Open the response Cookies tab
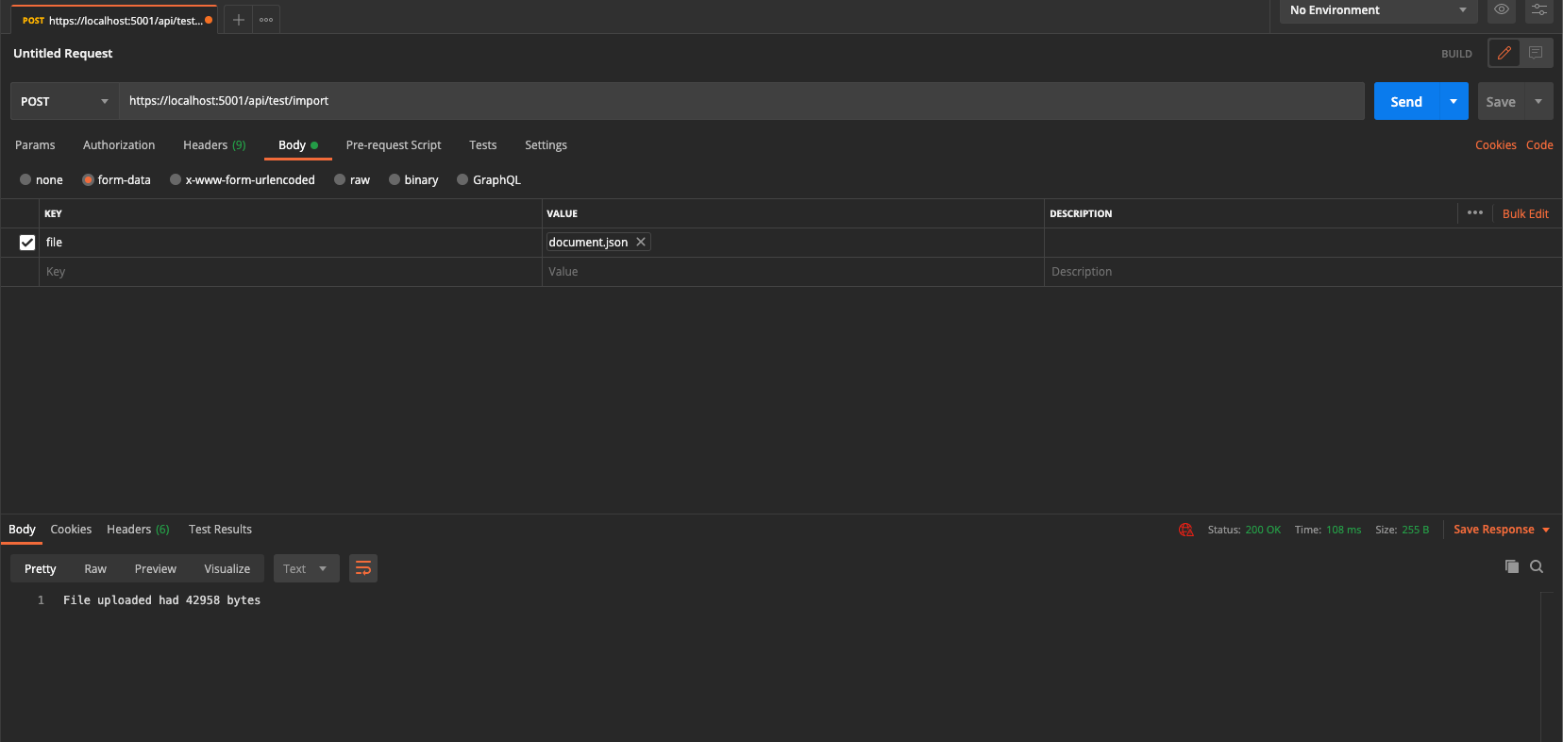The width and height of the screenshot is (1563, 742). coord(71,529)
